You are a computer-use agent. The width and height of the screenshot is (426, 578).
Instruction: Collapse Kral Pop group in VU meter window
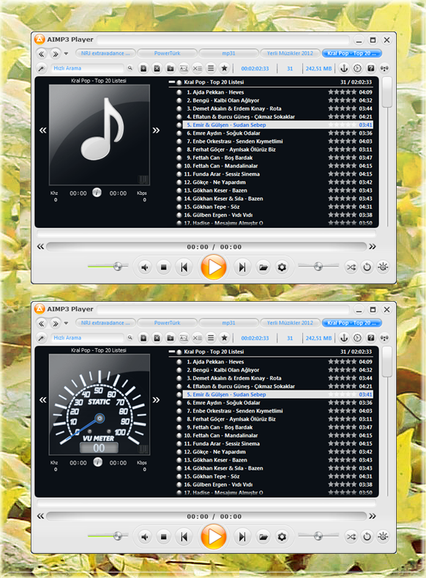pos(171,352)
